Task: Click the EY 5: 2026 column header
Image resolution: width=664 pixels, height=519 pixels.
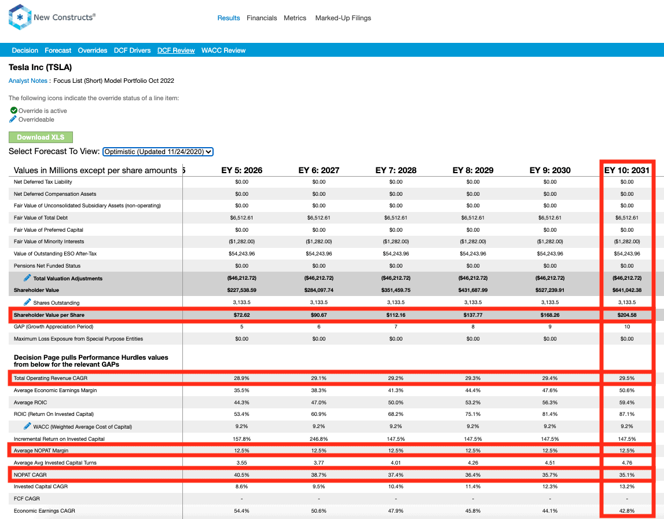Action: point(242,170)
